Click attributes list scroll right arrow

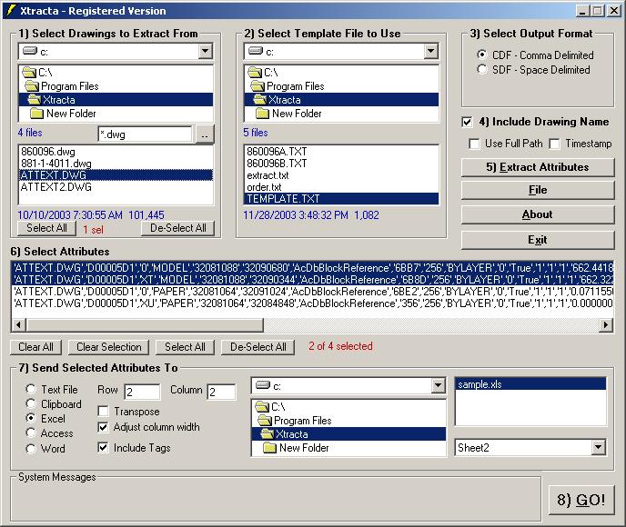pos(606,325)
